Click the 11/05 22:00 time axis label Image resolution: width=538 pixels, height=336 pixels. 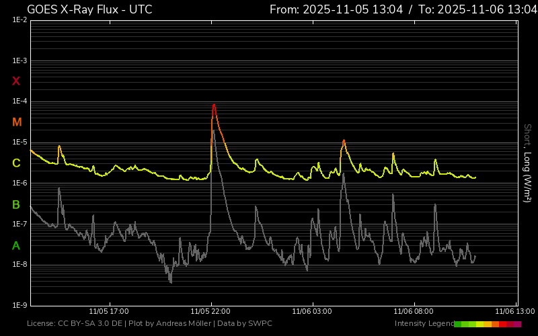tap(210, 311)
